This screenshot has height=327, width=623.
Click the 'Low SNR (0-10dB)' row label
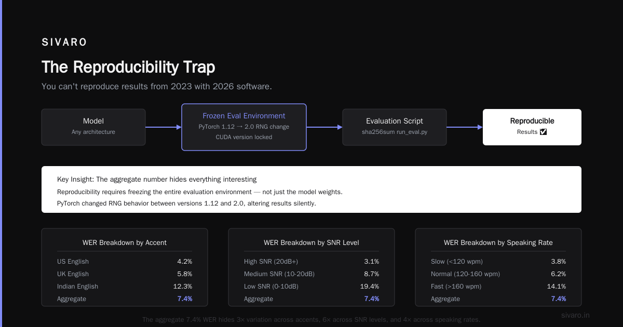point(271,287)
